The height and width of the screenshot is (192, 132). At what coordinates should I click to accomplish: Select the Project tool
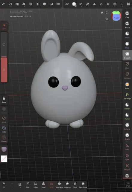click(127, 167)
